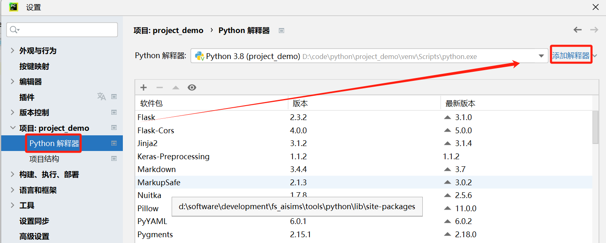Click the plus icon to install package
This screenshot has width=606, height=243.
(144, 87)
